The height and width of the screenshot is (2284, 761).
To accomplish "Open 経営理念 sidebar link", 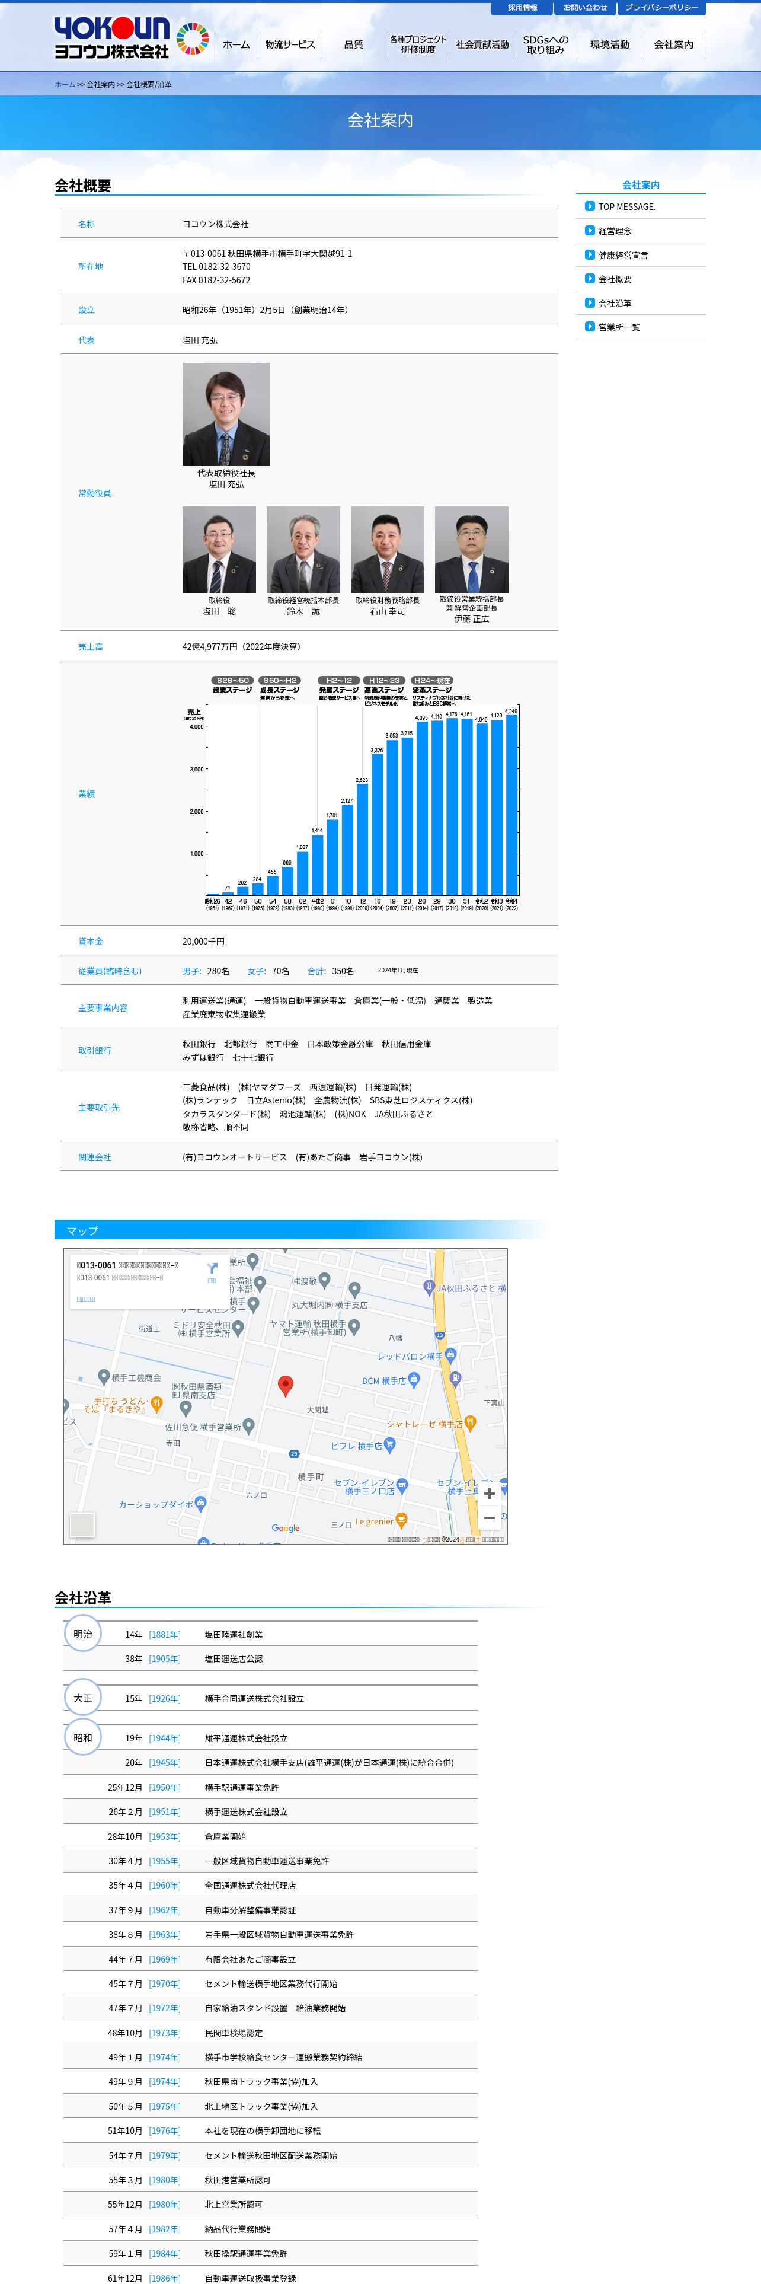I will point(615,231).
